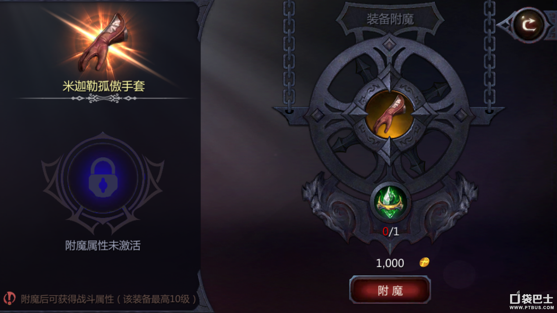The image size is (557, 313).
Task: Click the 附魔属性未激活 status label
Action: click(103, 245)
